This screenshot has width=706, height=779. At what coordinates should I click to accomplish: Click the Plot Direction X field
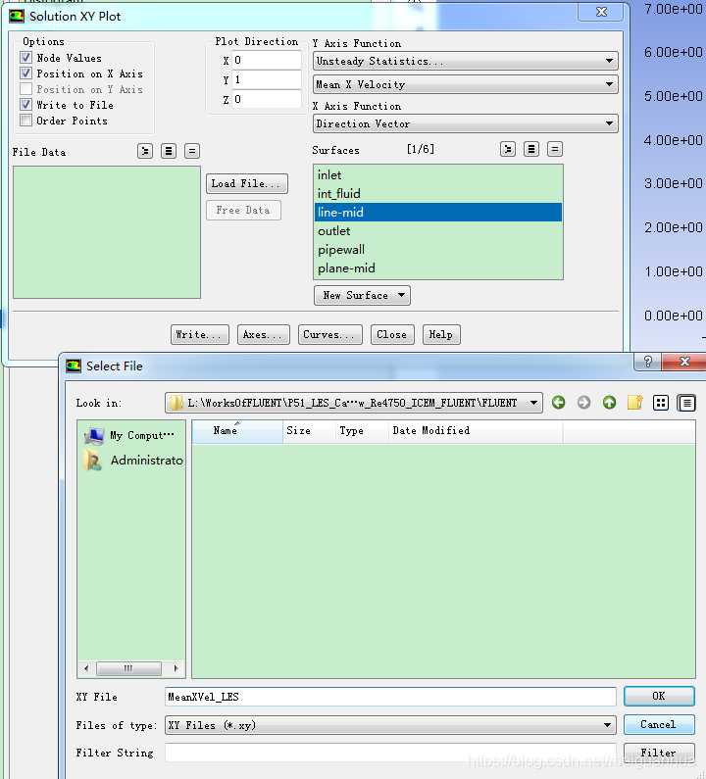point(267,60)
